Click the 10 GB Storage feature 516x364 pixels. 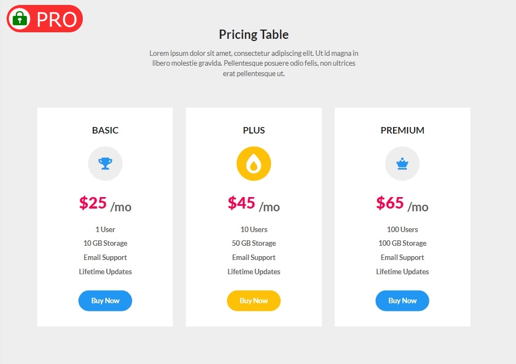[x=105, y=243]
